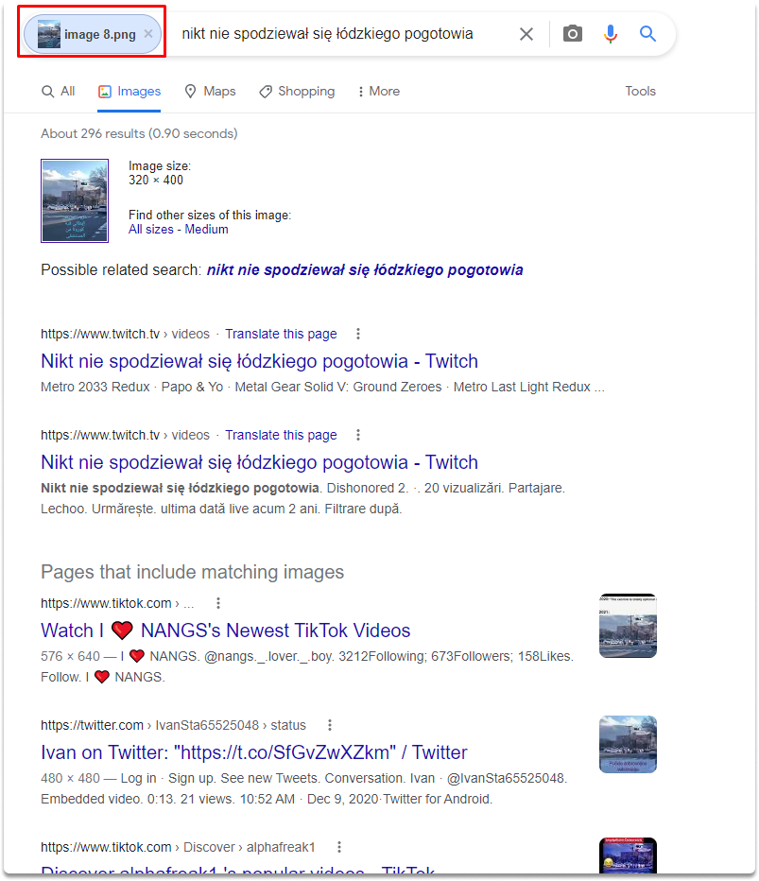Start voice search with the microphone icon

[x=610, y=34]
